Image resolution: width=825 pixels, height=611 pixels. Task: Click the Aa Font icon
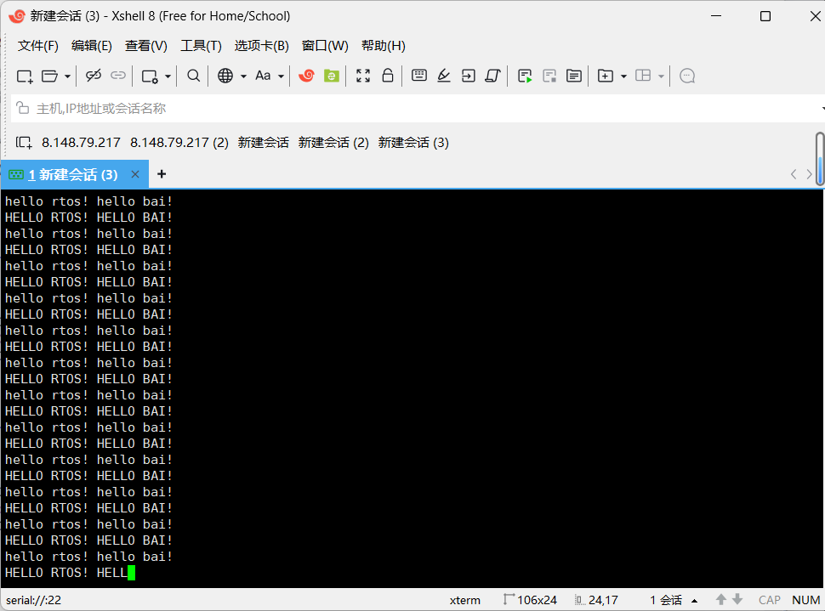263,76
